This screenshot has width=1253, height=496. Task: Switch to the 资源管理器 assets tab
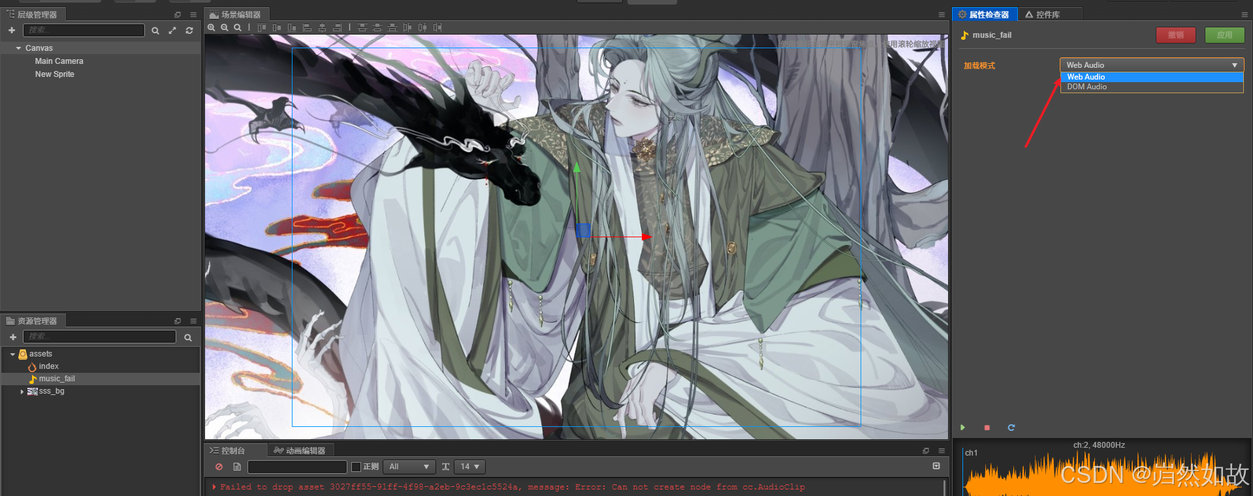32,321
